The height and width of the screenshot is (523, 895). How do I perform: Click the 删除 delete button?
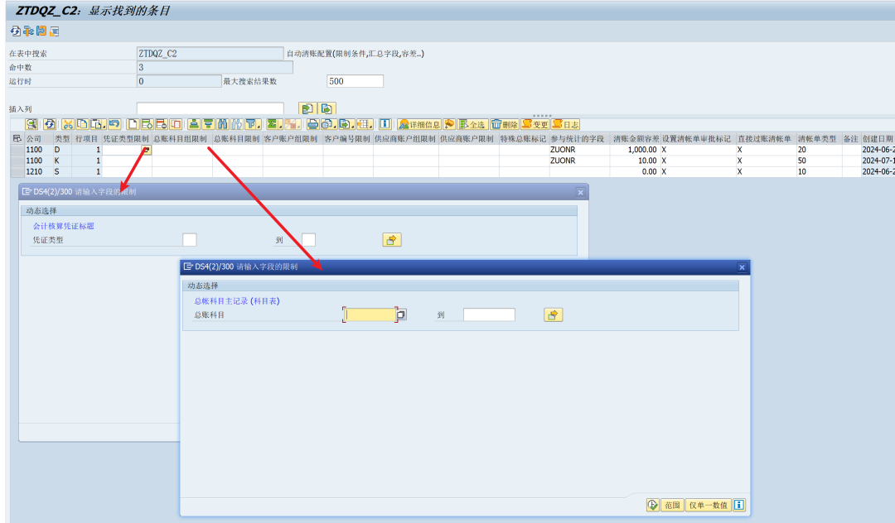(x=505, y=124)
